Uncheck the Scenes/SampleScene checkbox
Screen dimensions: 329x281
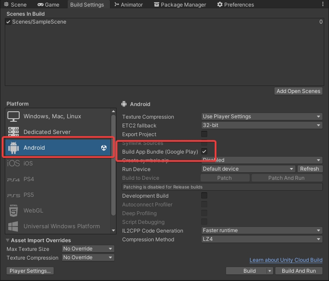(x=8, y=22)
